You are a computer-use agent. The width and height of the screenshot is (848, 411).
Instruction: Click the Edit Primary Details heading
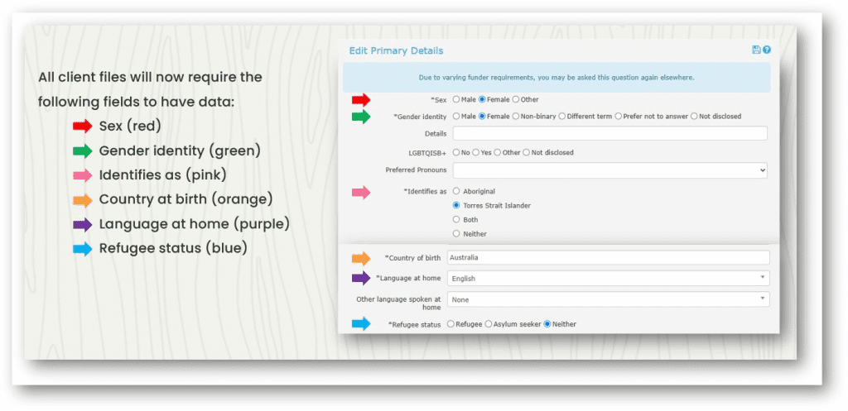pos(396,51)
